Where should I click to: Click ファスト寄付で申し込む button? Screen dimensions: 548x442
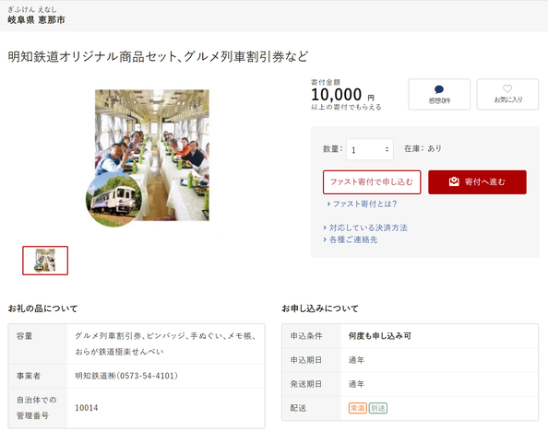372,182
